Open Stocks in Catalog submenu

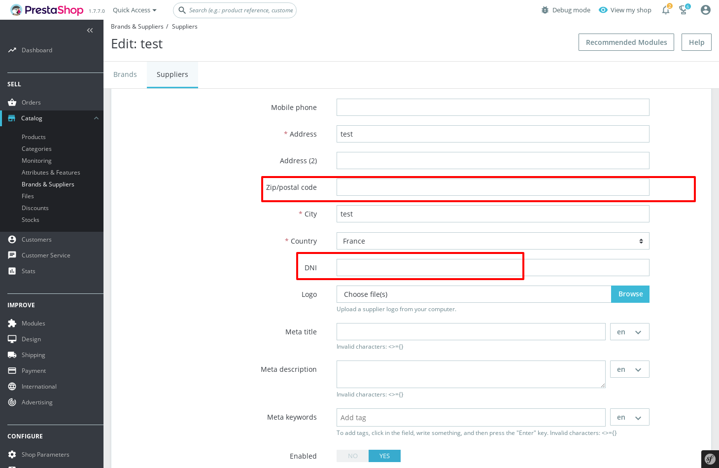pyautogui.click(x=31, y=220)
